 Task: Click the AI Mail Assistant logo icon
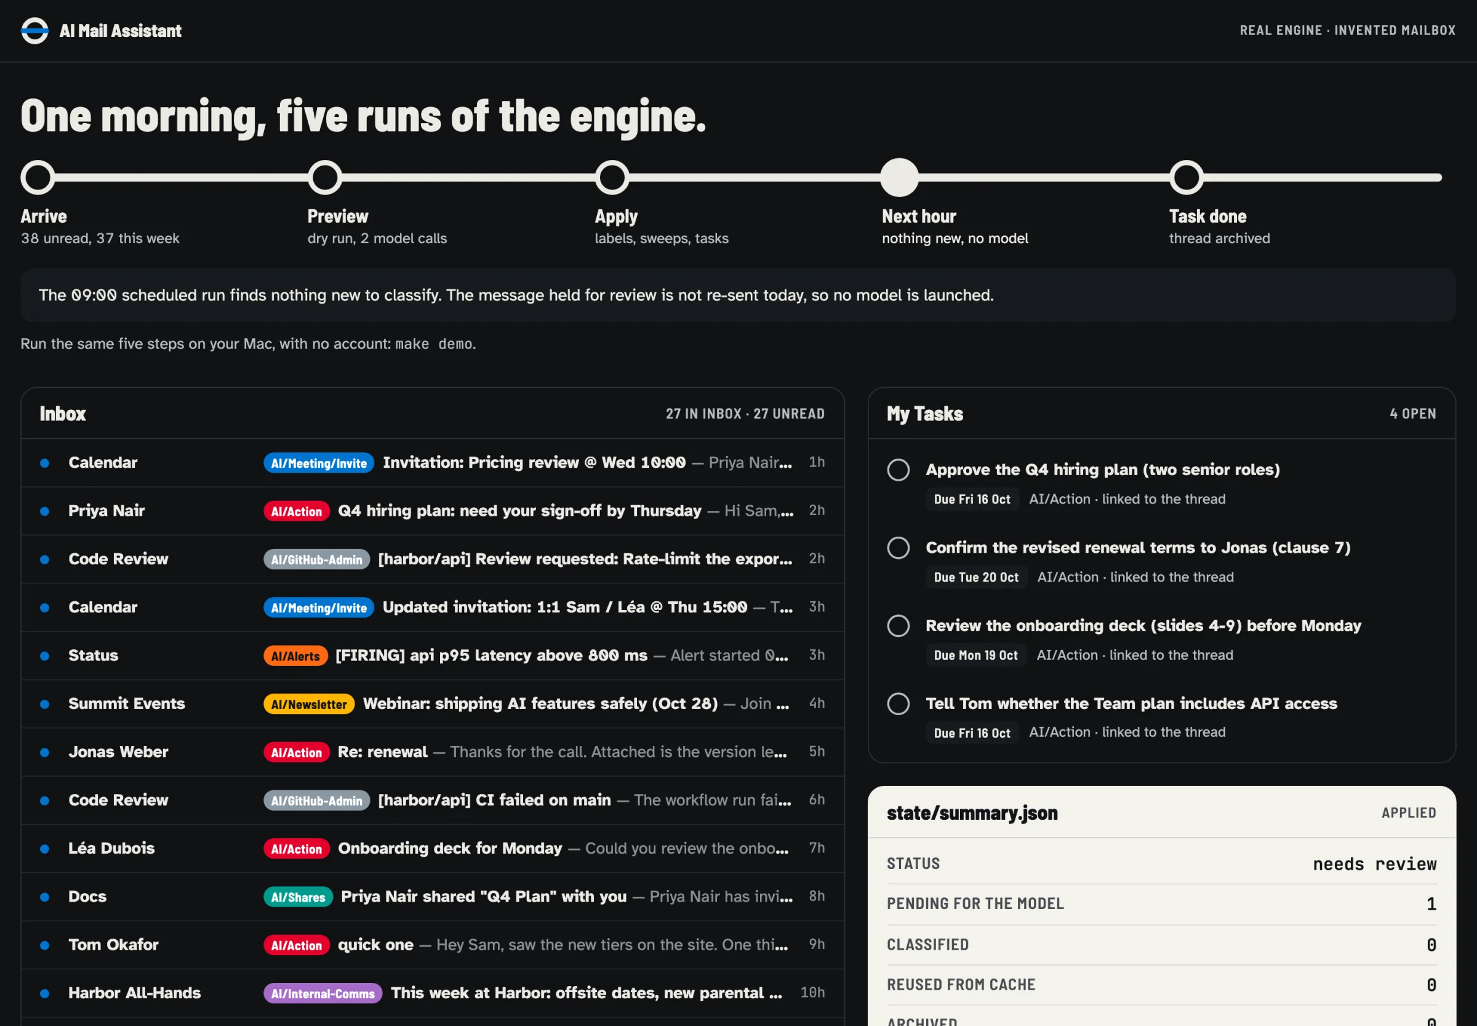point(34,30)
